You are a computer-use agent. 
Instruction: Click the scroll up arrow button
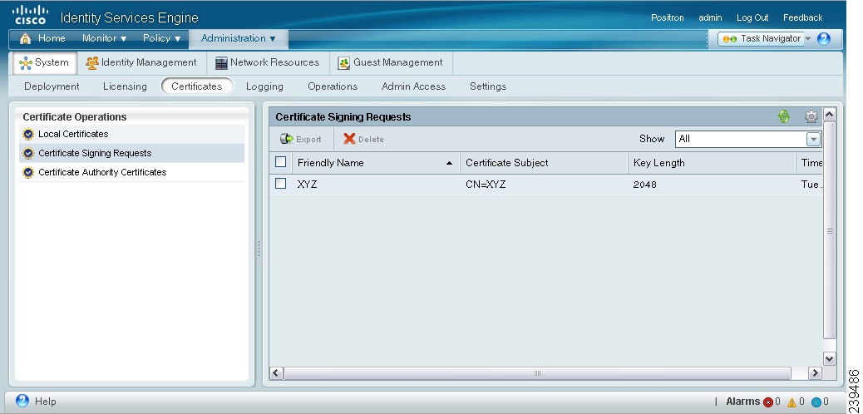[830, 115]
